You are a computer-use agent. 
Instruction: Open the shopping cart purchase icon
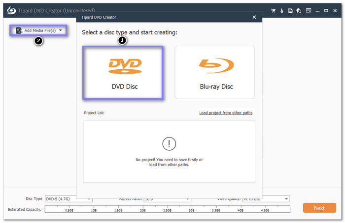click(273, 10)
